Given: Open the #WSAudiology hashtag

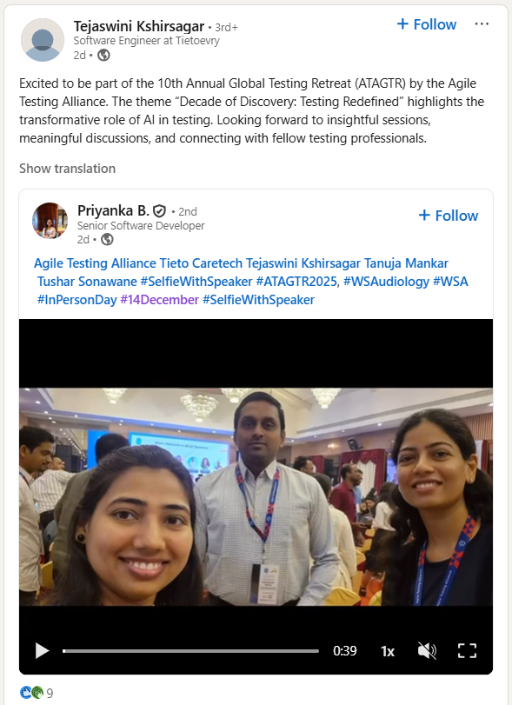Looking at the screenshot, I should (386, 282).
